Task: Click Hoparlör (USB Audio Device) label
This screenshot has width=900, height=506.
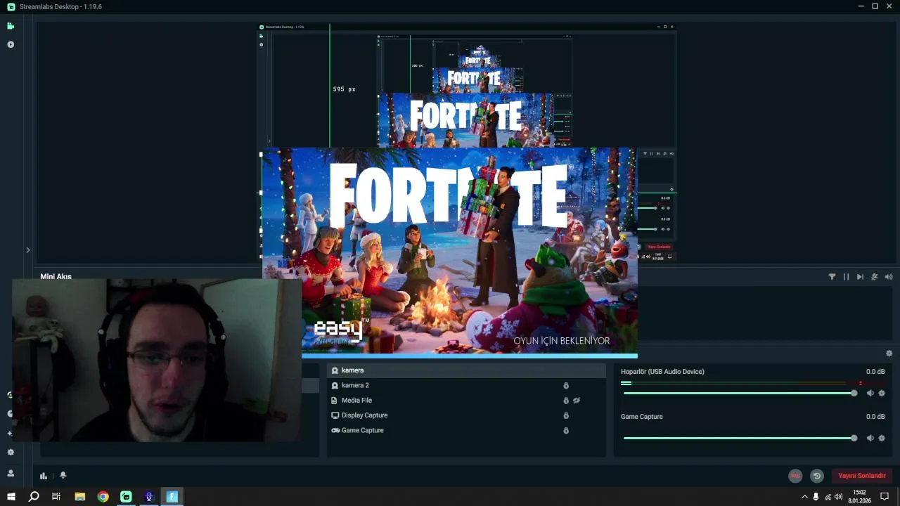Action: [x=662, y=372]
